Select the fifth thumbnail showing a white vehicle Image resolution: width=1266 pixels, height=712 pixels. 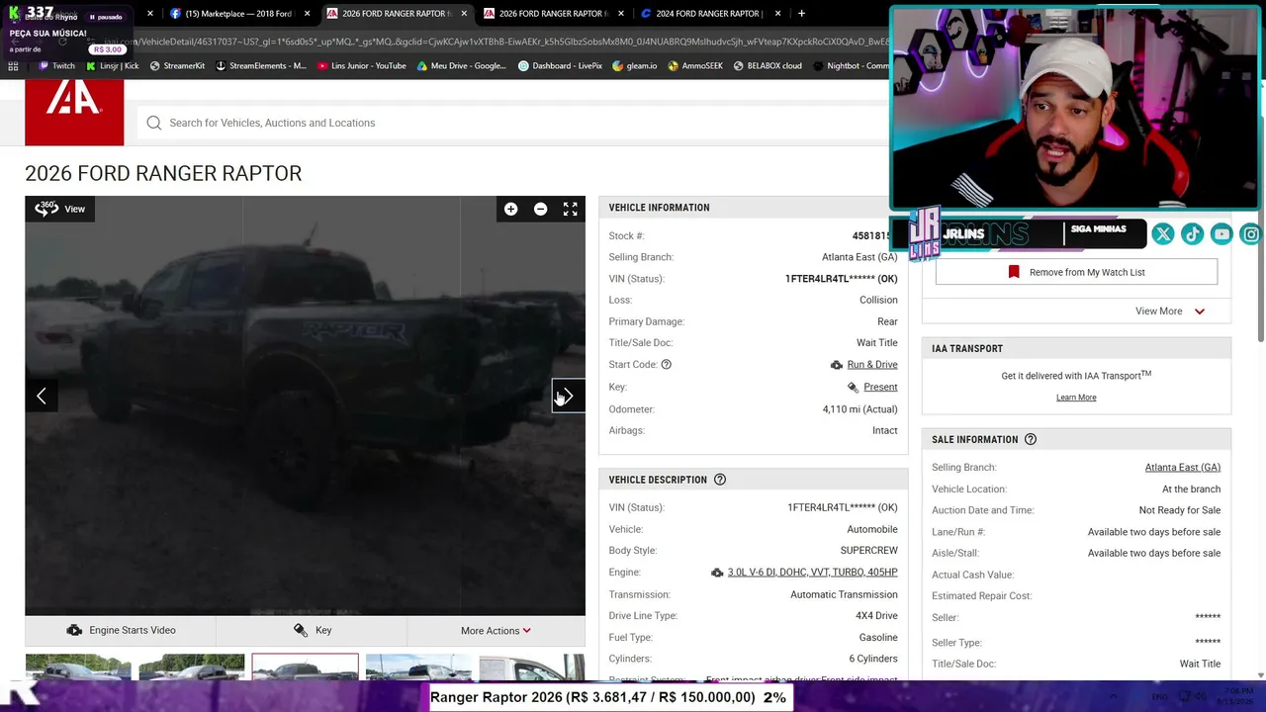[x=532, y=667]
